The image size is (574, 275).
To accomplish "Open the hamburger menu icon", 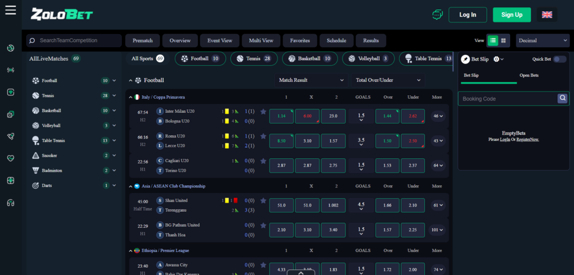I will 10,10.
